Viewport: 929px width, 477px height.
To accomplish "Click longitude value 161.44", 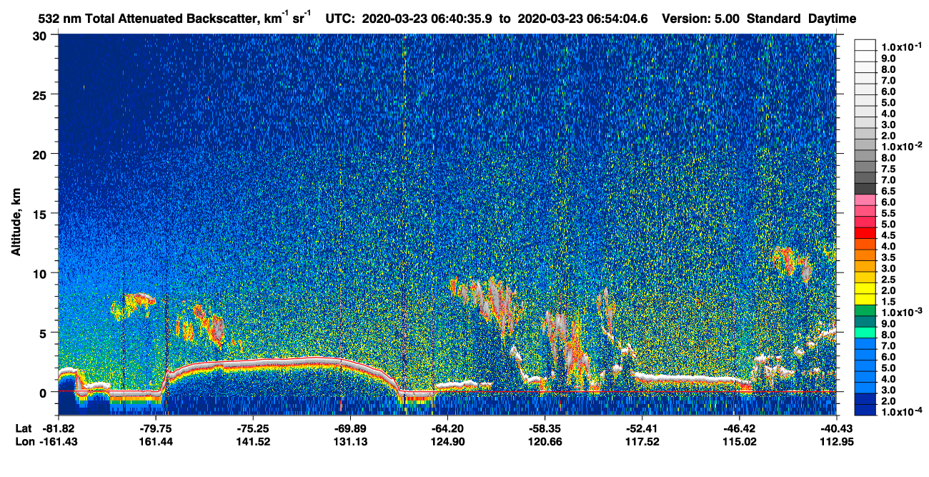I will tap(156, 441).
